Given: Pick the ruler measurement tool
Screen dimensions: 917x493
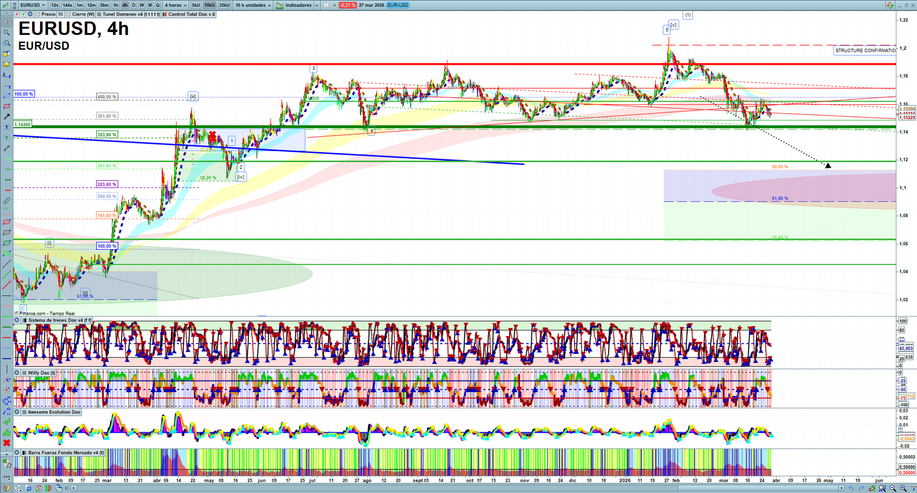Looking at the screenshot, I should pyautogui.click(x=6, y=201).
